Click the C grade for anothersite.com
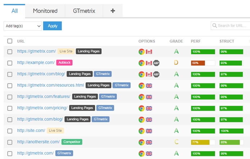 (176, 142)
